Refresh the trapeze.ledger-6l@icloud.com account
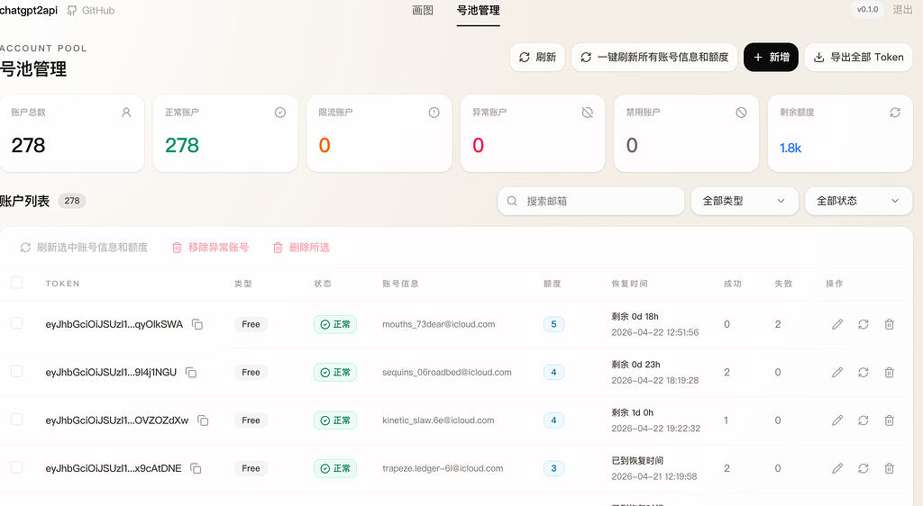 point(863,468)
